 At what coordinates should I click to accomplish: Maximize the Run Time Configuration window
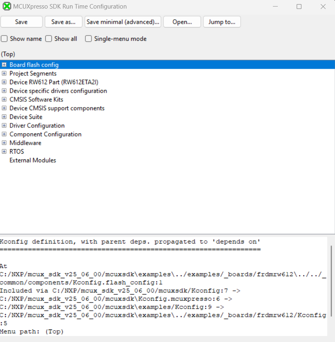click(299, 7)
